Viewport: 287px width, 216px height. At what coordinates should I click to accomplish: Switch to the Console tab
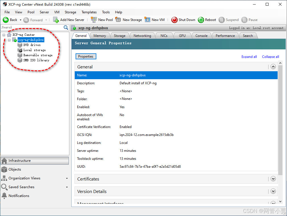point(201,36)
